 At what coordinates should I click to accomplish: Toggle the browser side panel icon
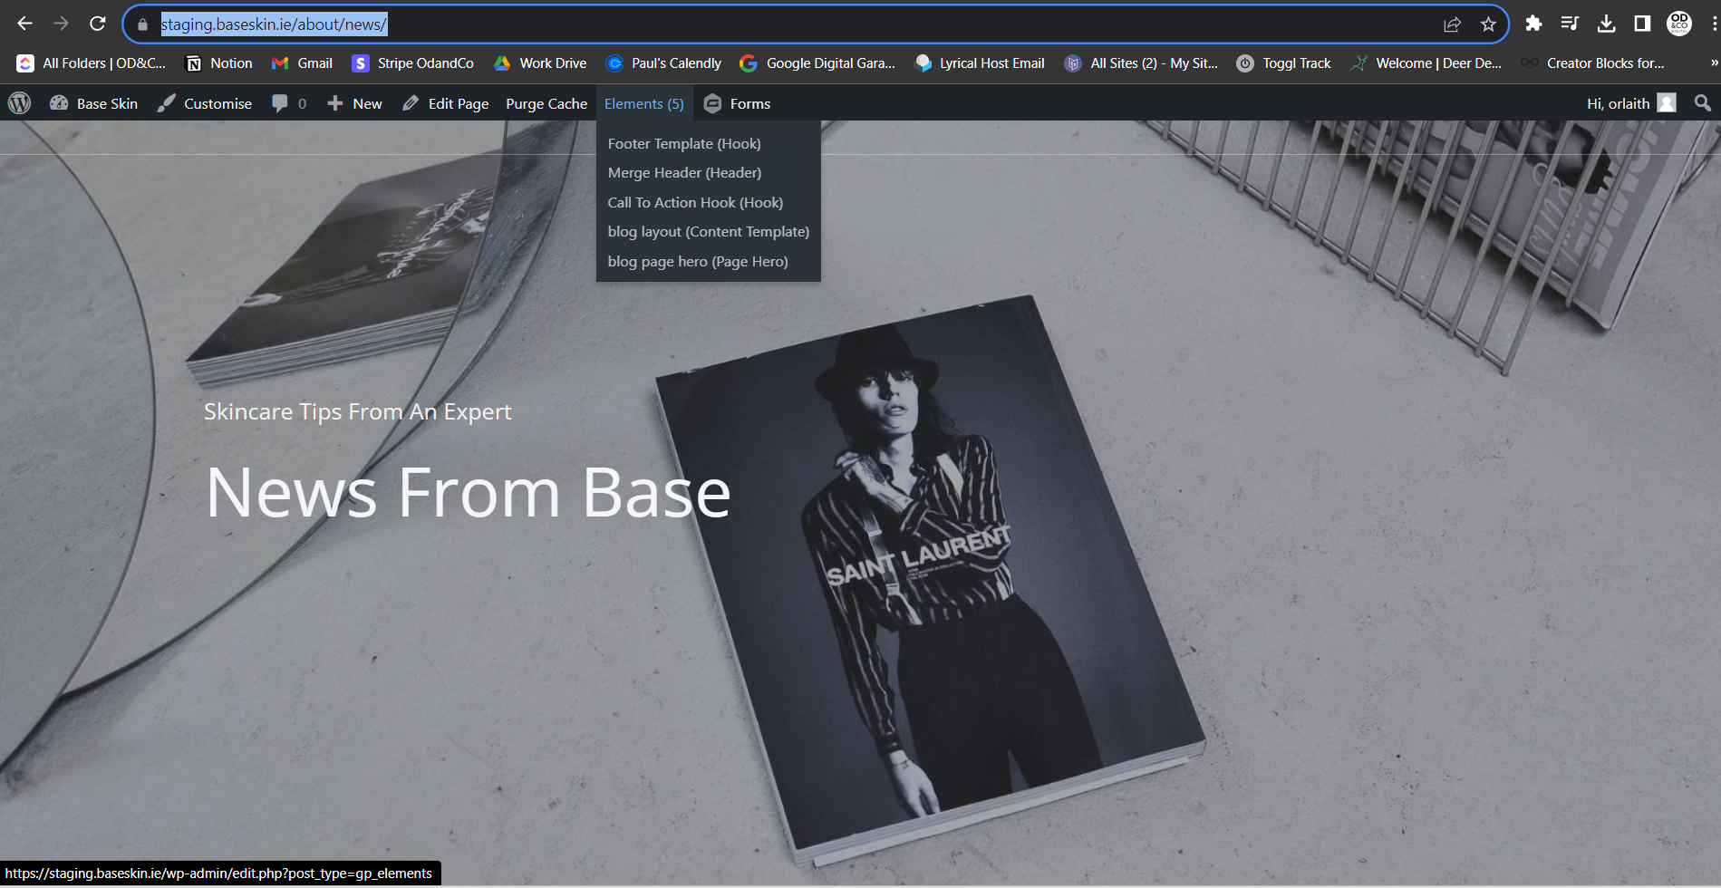(1642, 24)
